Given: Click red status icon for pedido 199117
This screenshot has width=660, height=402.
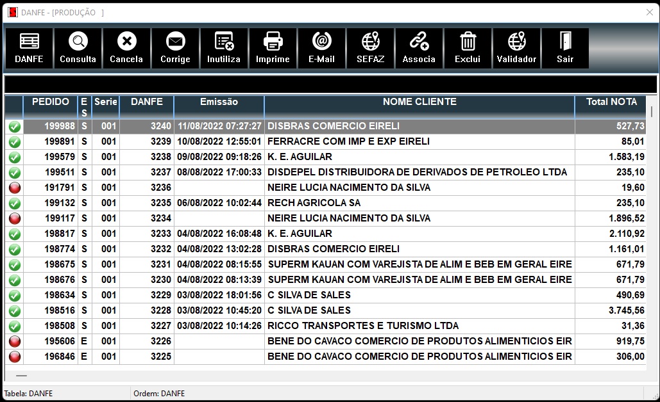Looking at the screenshot, I should [x=15, y=218].
